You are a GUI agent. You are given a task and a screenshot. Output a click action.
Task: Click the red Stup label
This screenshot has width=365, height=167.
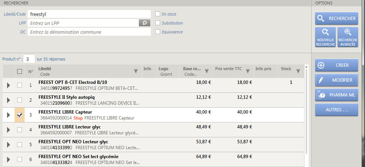[x=78, y=118]
